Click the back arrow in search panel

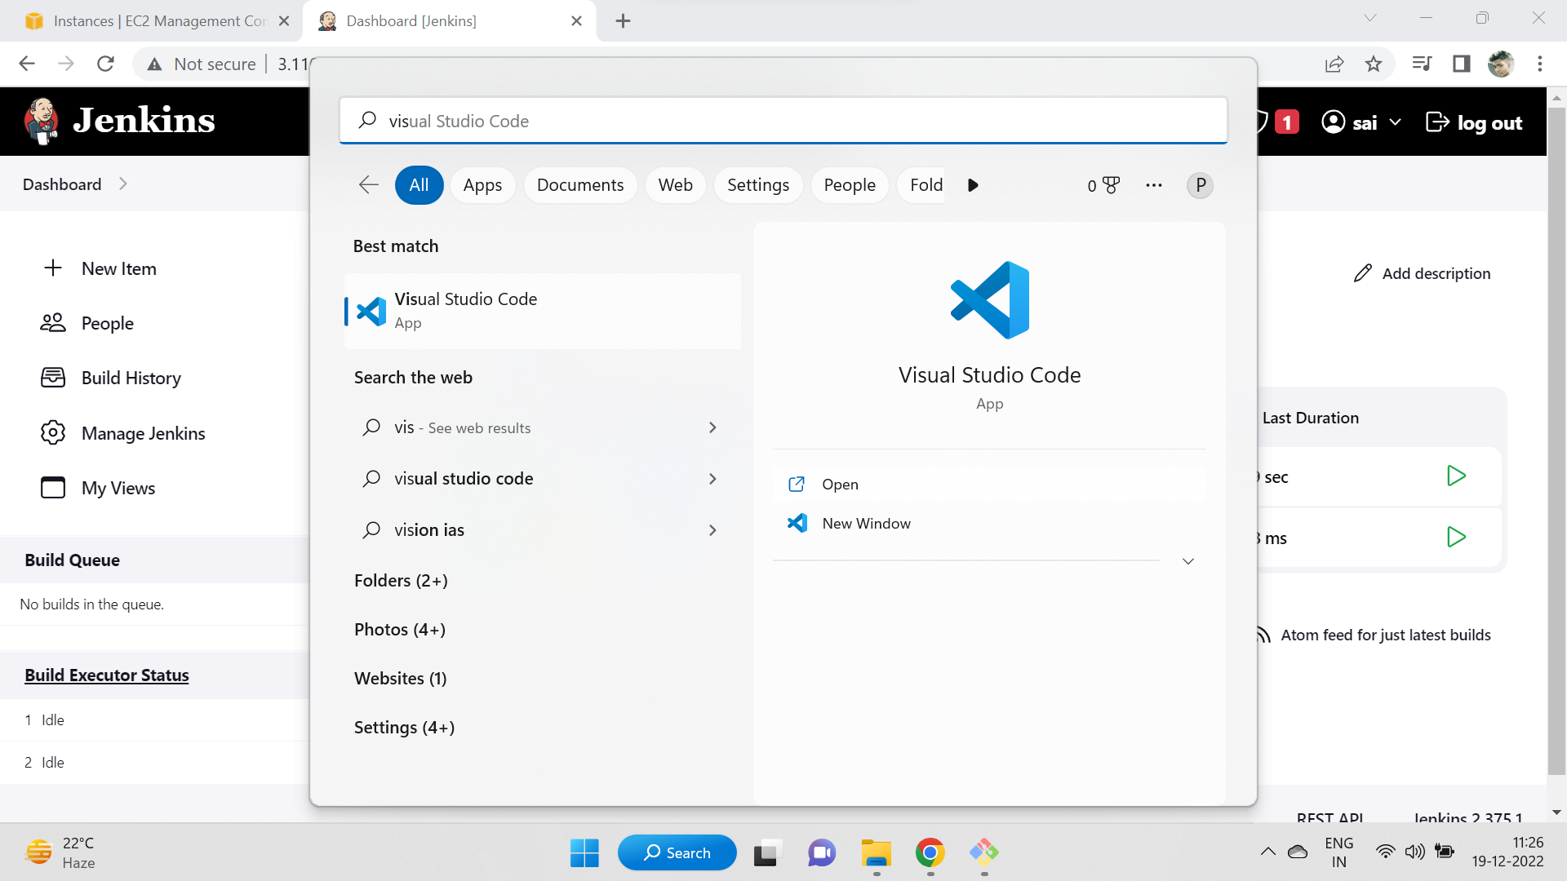point(369,185)
